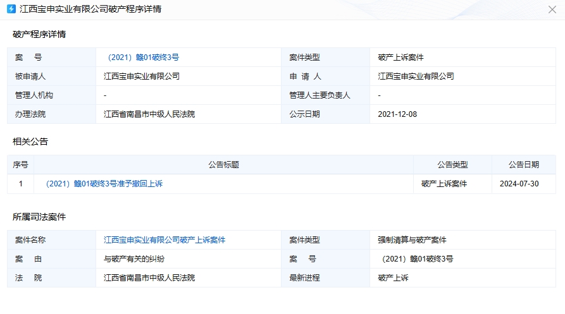Screen dimensions: 565x314
Task: Click the case number in 所属司法案件 section
Action: tap(417, 259)
